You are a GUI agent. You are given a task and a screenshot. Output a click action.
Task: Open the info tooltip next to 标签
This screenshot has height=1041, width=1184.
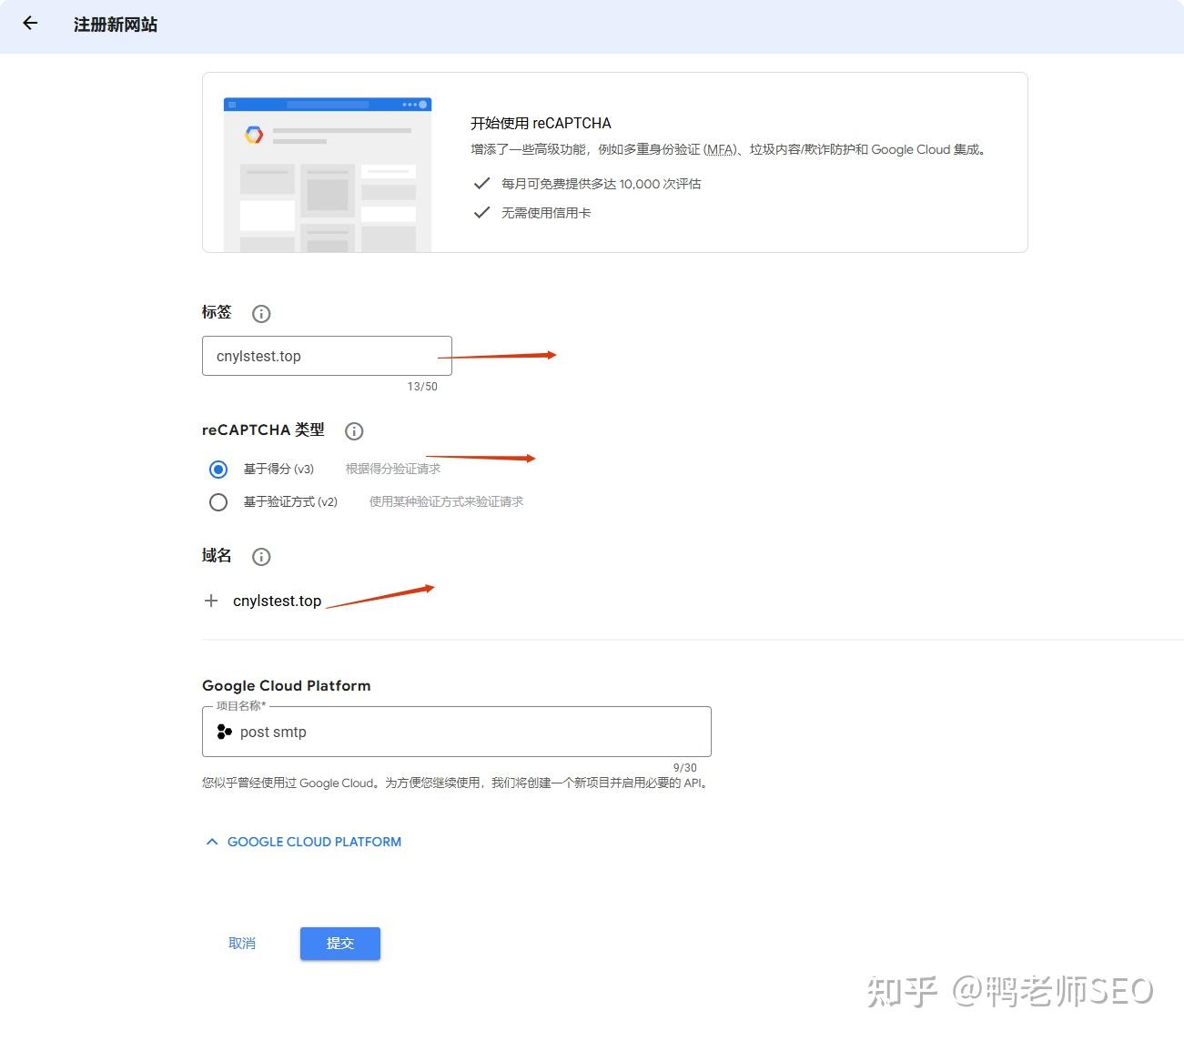pyautogui.click(x=261, y=313)
